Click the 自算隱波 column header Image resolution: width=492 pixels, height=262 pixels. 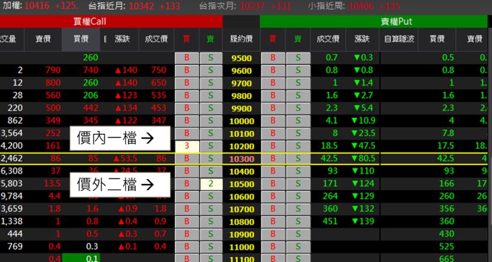399,39
